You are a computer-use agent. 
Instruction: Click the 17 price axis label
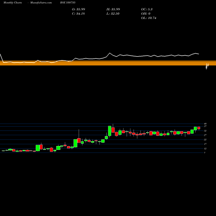205,144
